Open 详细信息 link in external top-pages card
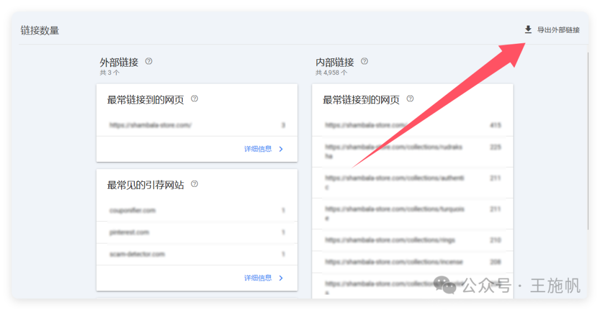This screenshot has height=310, width=600. [258, 149]
